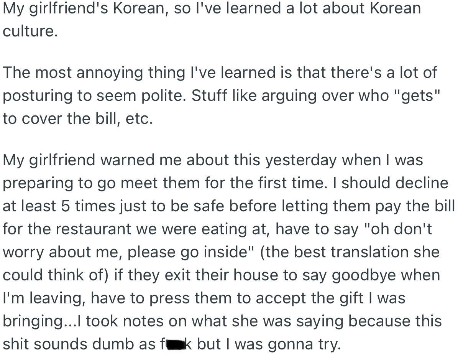Click the word "yesterday"
Screen dimensions: 458x359
pyautogui.click(x=301, y=160)
